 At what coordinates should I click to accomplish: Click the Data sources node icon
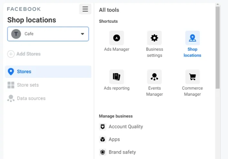pos(11,98)
